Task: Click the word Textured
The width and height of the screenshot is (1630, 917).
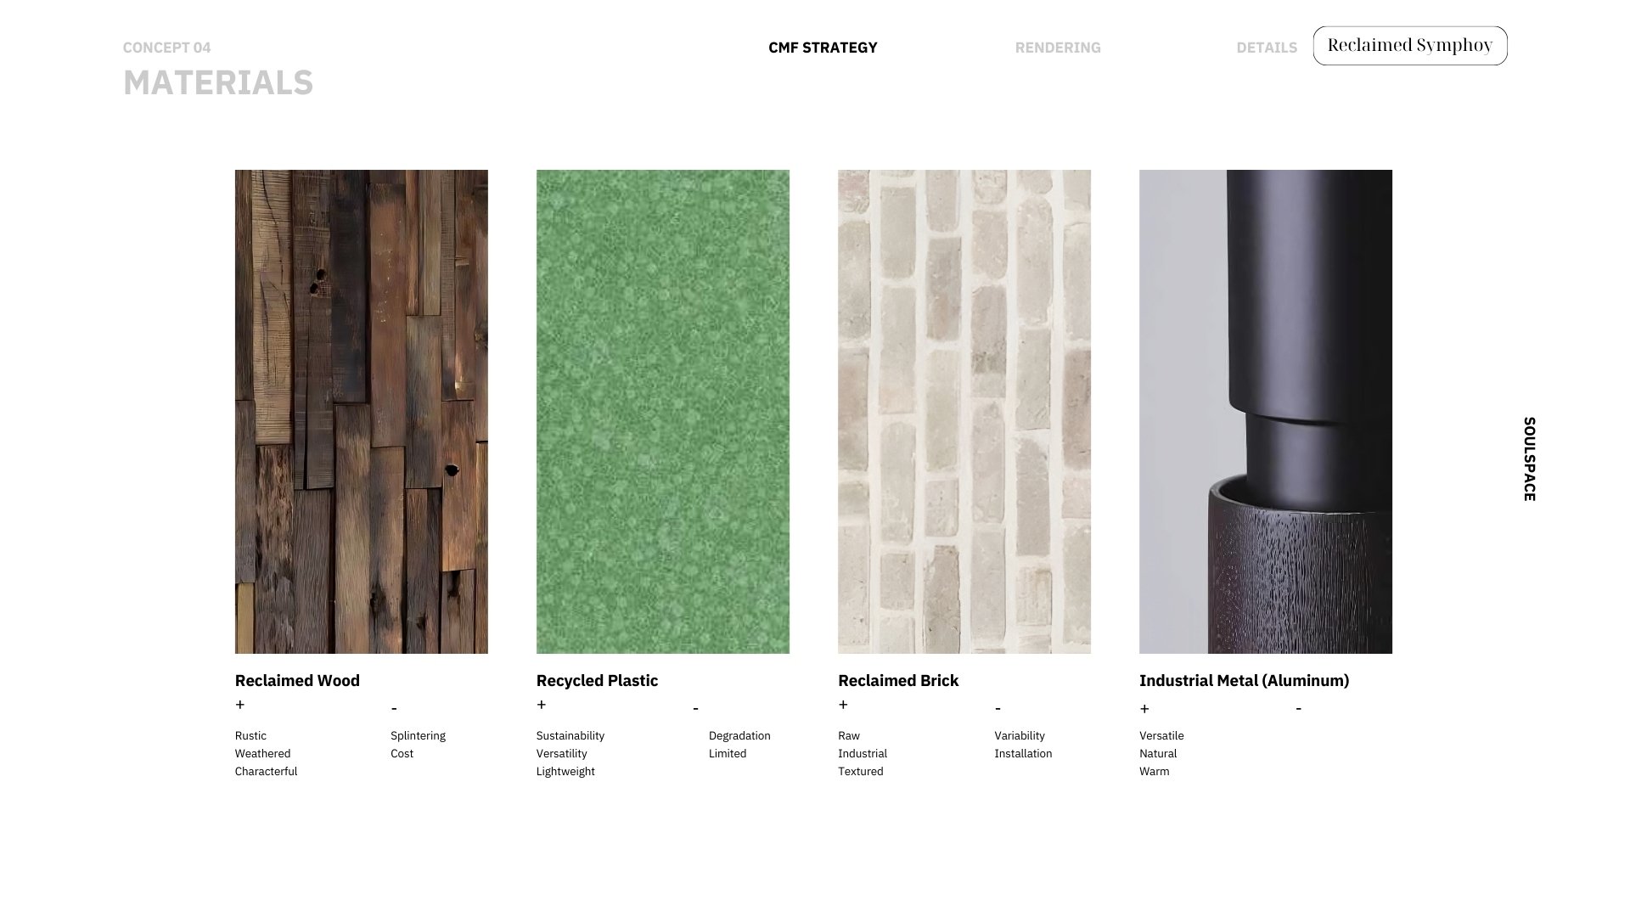Action: click(x=861, y=772)
